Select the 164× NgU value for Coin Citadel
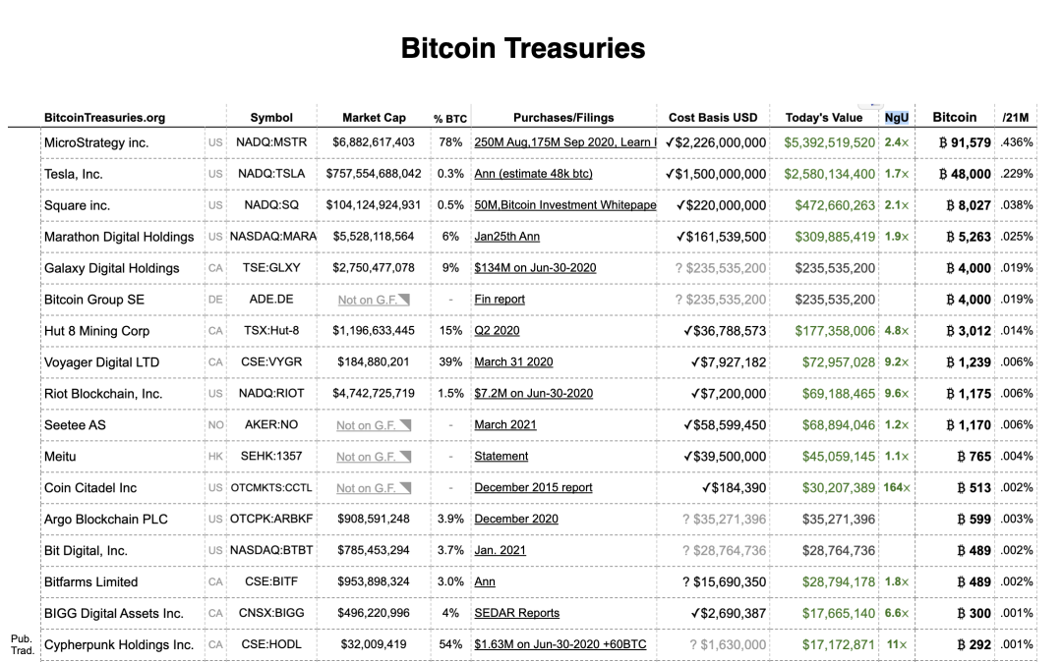The image size is (1062, 662). click(x=897, y=488)
